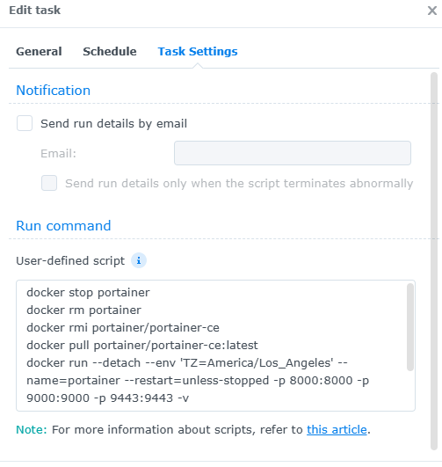Enable the Send run details by email checkbox
The width and height of the screenshot is (442, 467).
[25, 123]
